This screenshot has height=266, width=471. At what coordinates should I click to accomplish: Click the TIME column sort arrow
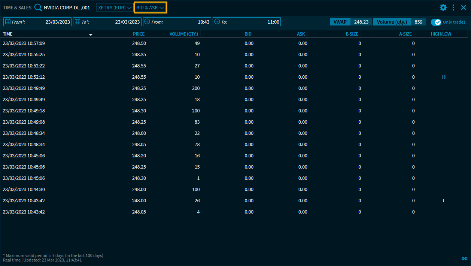(x=91, y=34)
